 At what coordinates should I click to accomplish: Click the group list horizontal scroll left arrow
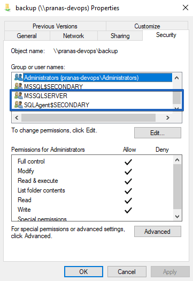pos(17,118)
